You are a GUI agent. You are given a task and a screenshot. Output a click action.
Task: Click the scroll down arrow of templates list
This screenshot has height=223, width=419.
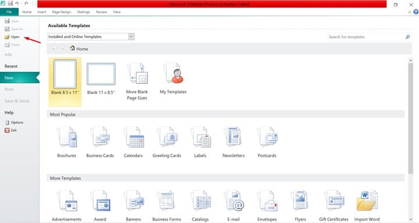(x=411, y=220)
